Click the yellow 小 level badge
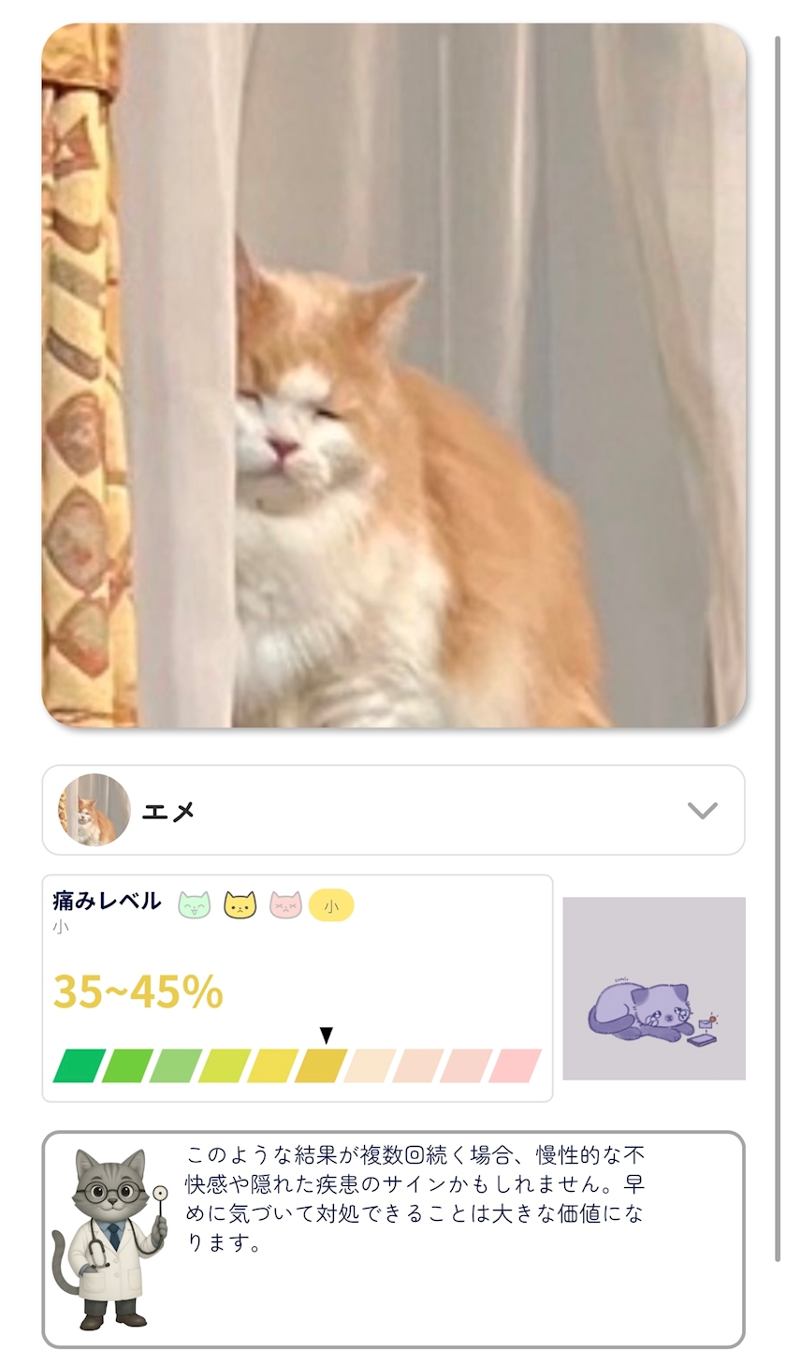Screen dimensions: 786x1365 point(331,905)
